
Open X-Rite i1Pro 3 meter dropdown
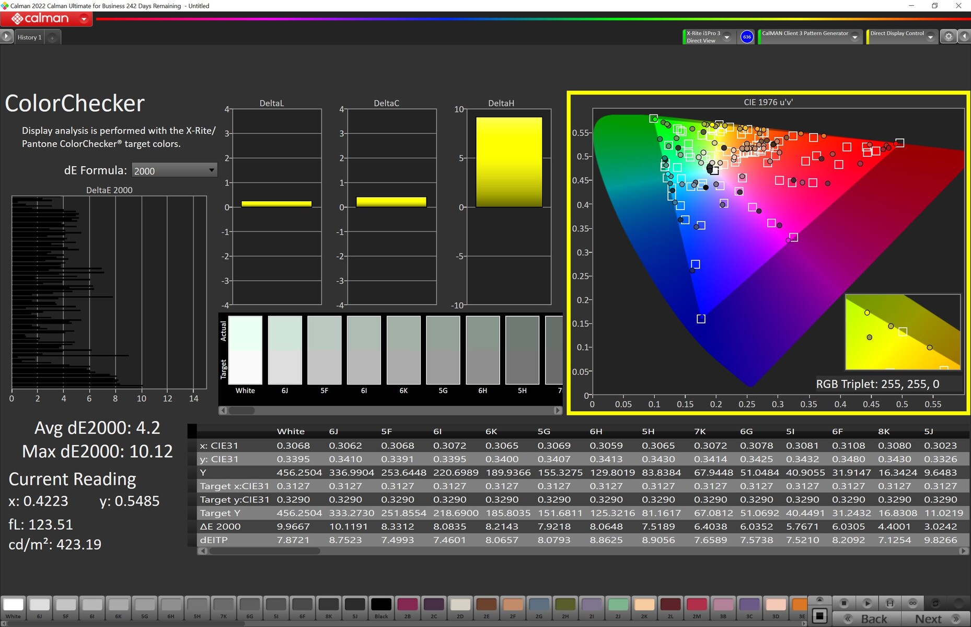pyautogui.click(x=726, y=37)
